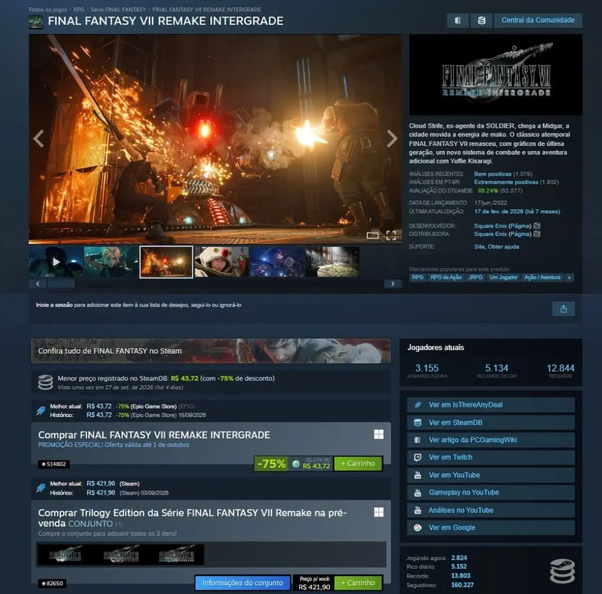The image size is (602, 594).
Task: Add Trilogy Edition bundle to cart
Action: (358, 582)
